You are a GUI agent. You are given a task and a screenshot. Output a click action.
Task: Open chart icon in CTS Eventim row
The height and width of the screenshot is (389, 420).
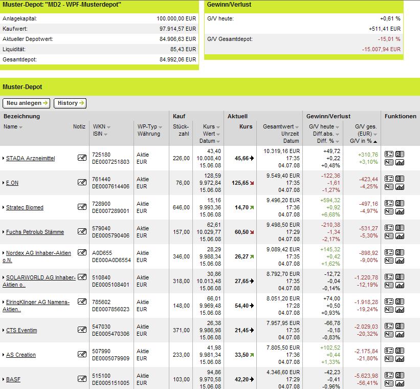tap(400, 334)
